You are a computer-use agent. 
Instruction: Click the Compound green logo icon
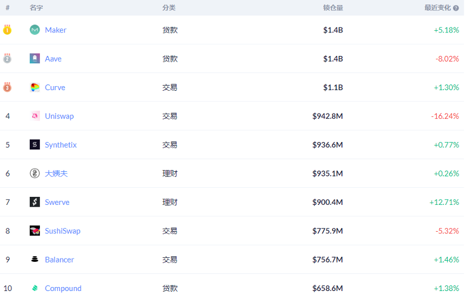(x=35, y=288)
